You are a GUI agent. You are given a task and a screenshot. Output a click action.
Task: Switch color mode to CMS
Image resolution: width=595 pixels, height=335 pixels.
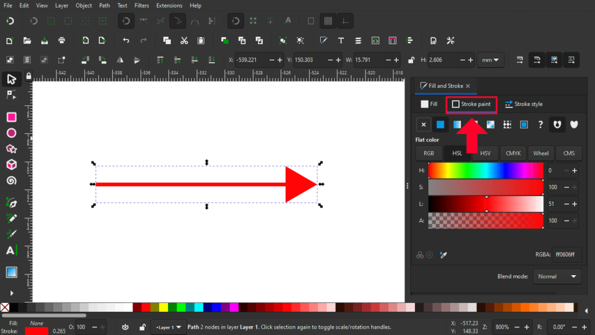coord(569,154)
